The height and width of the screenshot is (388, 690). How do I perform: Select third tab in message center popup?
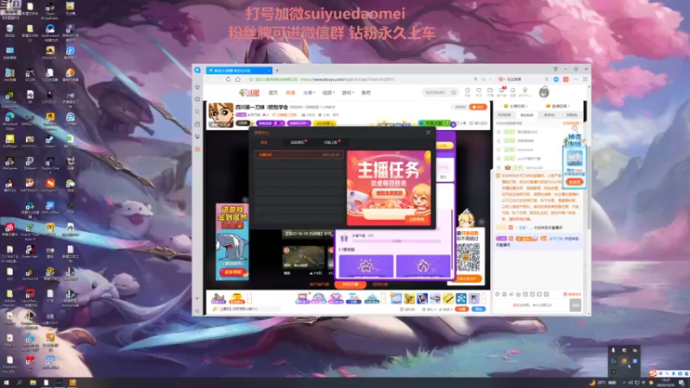[x=331, y=142]
